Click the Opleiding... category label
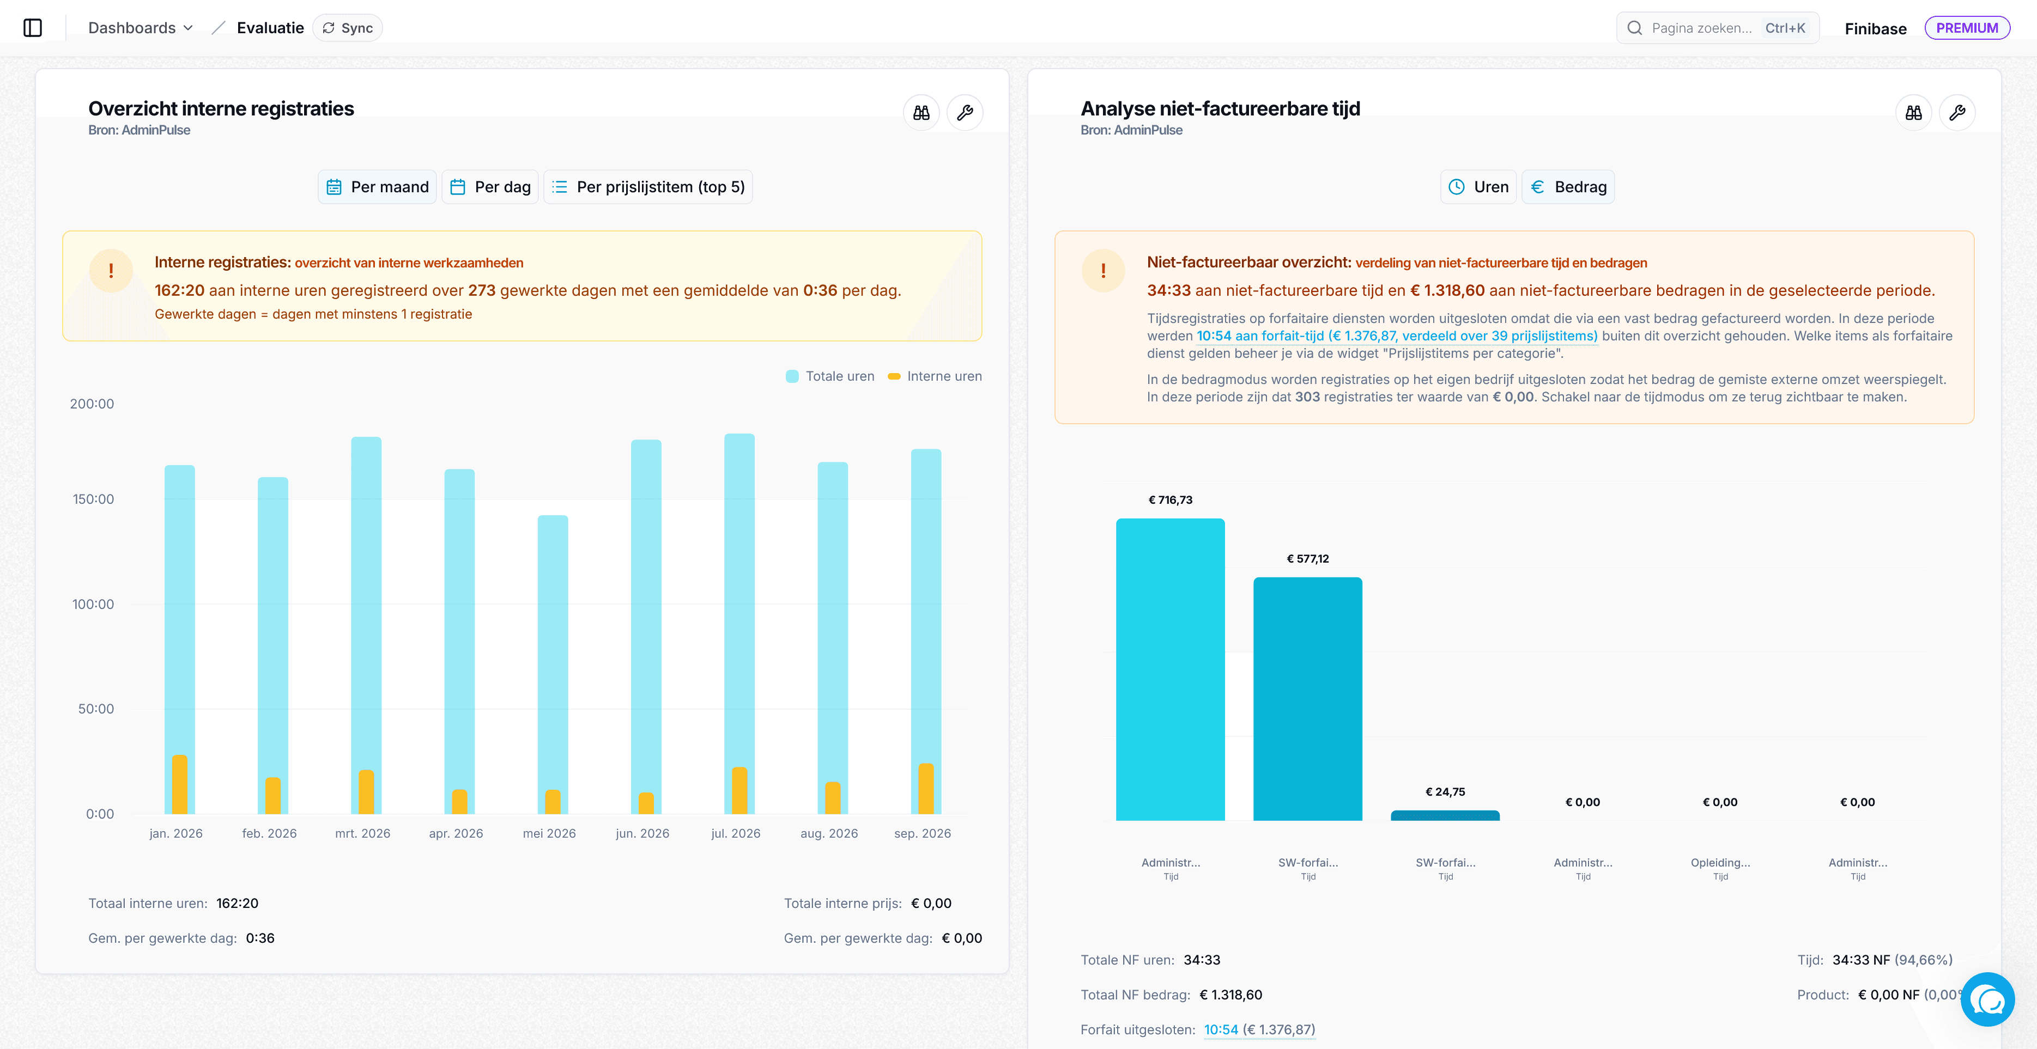This screenshot has height=1049, width=2037. pos(1721,862)
